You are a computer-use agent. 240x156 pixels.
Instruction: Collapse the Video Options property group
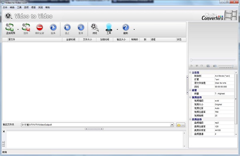coord(190,97)
